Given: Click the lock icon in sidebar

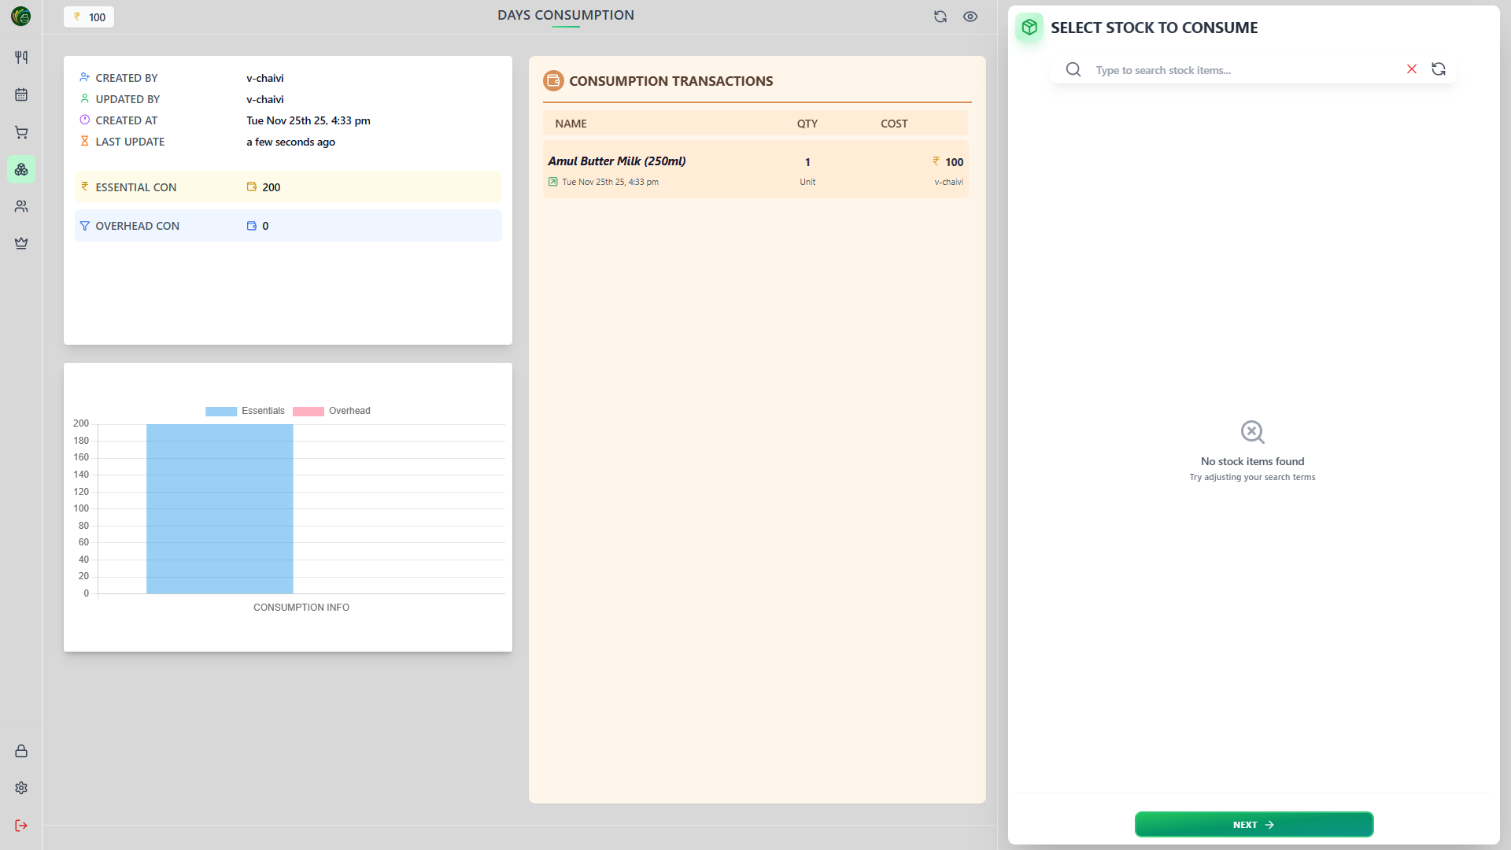Looking at the screenshot, I should click(21, 751).
